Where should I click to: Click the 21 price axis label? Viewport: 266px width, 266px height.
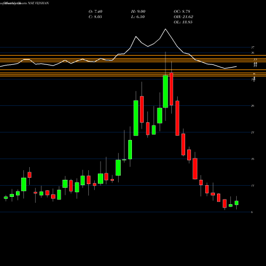click(253, 132)
